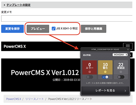This screenshot has width=136, height=105.
Task: Click the HTML_CODESNIFFER BY SQUIZ title
Action: click(105, 49)
